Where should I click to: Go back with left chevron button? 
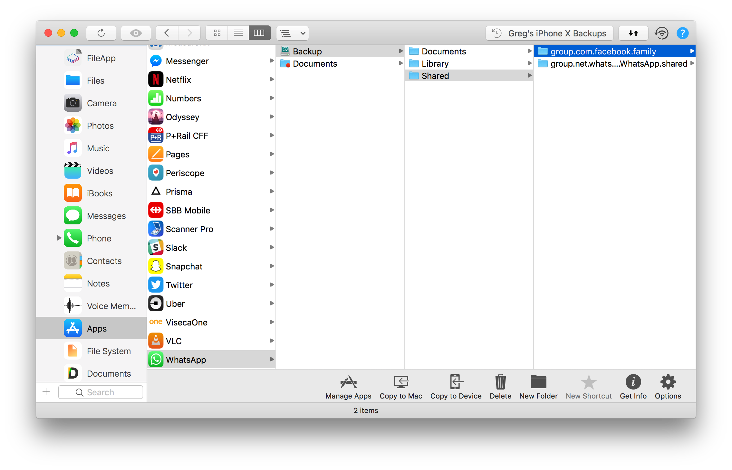click(167, 33)
